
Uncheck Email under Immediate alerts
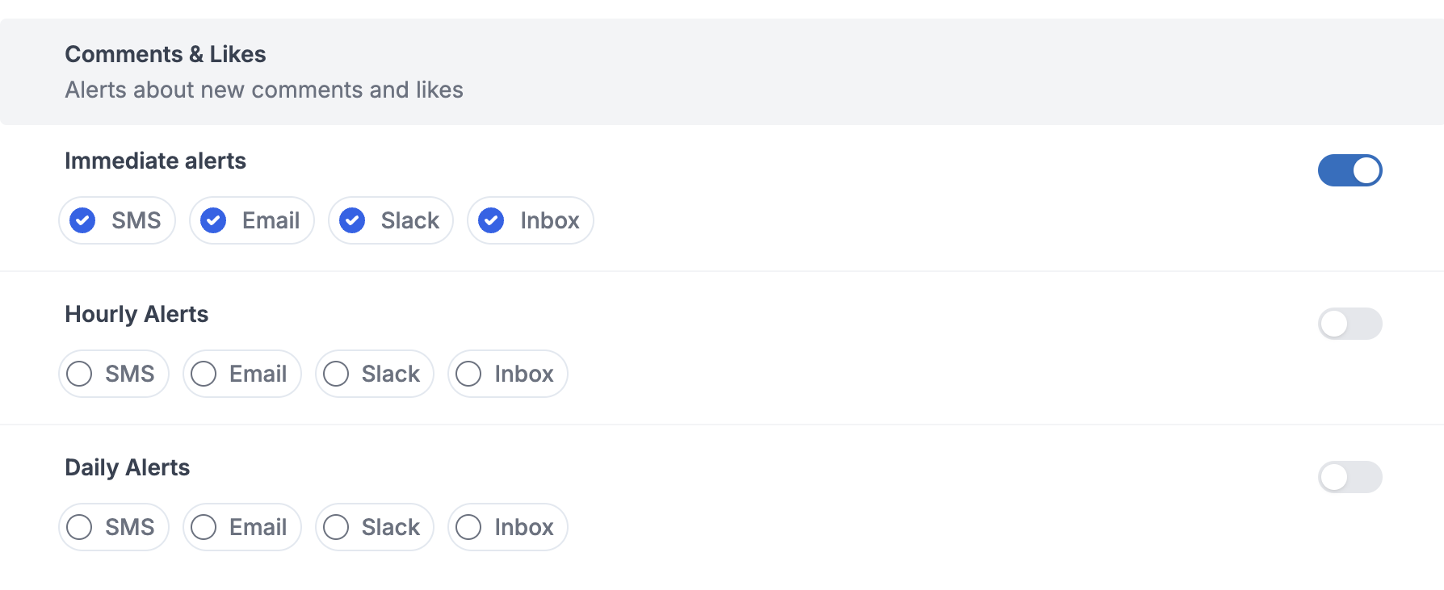pos(252,220)
